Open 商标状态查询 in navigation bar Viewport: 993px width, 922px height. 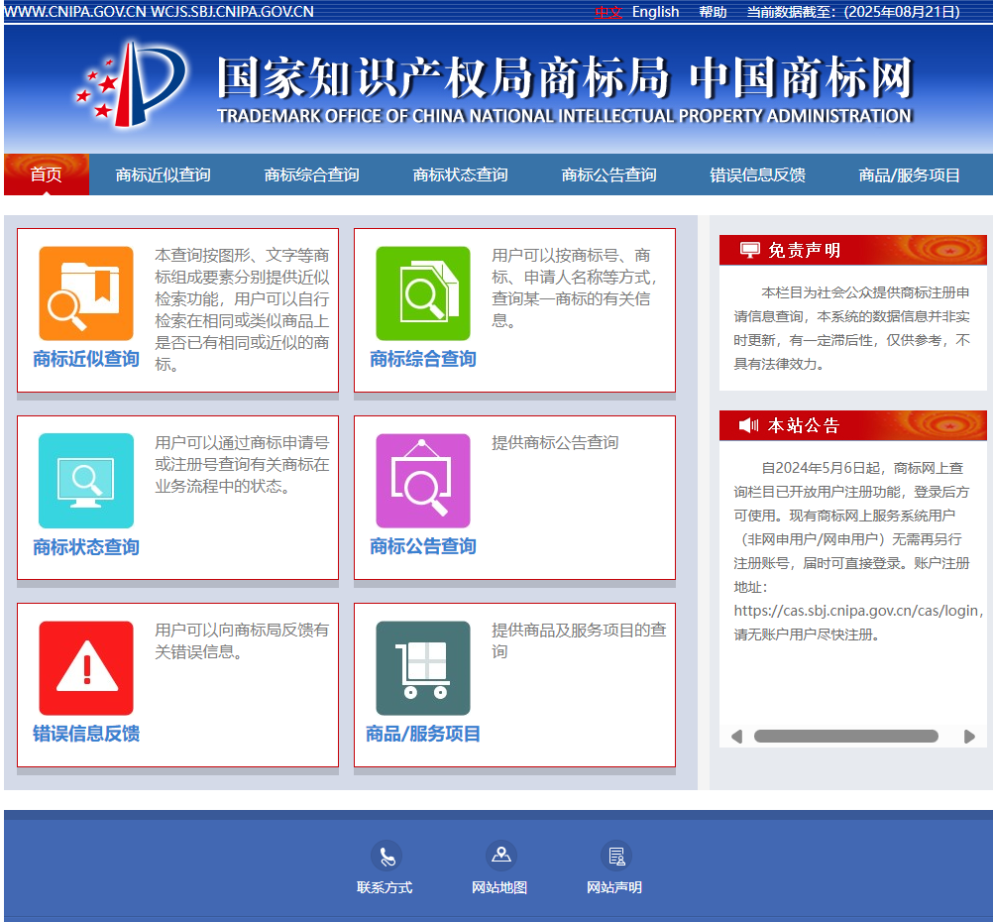(x=461, y=174)
